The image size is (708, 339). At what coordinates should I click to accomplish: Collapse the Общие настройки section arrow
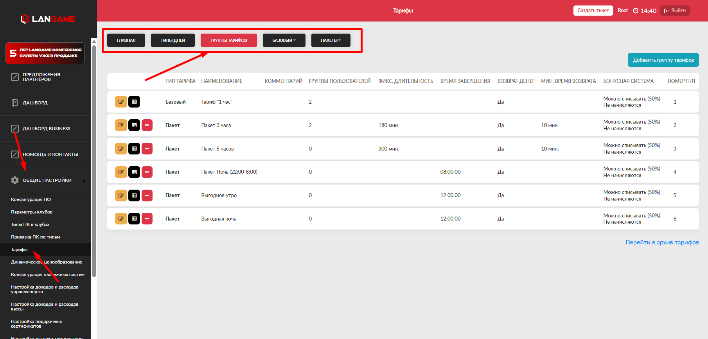tap(84, 181)
